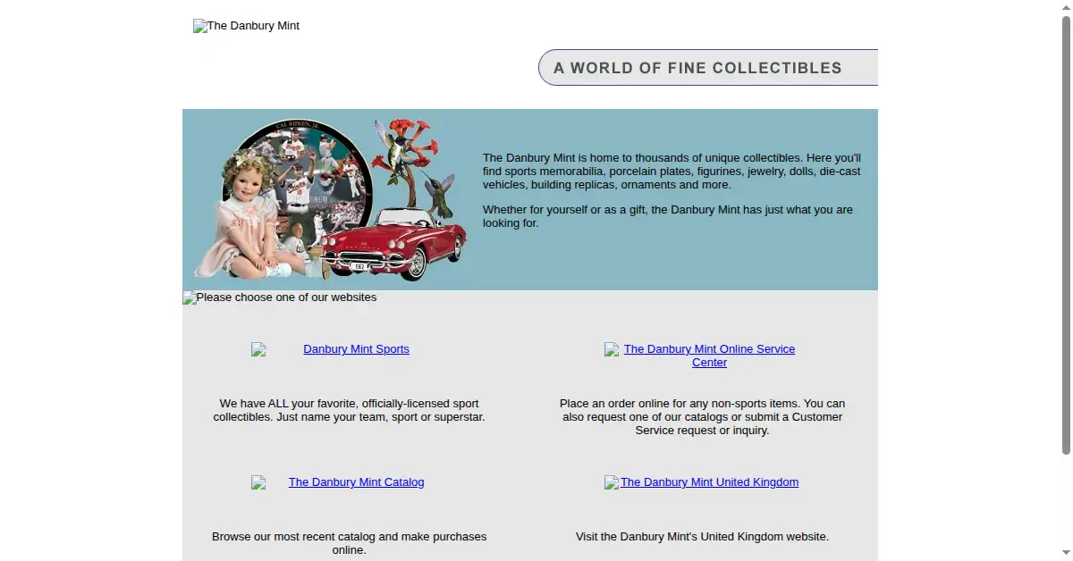Screen dimensions: 1073x561
Task: Click the paragraph starting 'Place an order online'
Action: pyautogui.click(x=702, y=417)
